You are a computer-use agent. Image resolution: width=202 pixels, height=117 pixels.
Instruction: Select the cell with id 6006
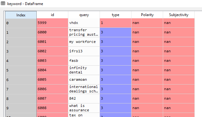point(52,89)
